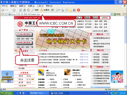127x95 pixels.
Task: Click the research book toolbar icon
Action: click(74, 10)
